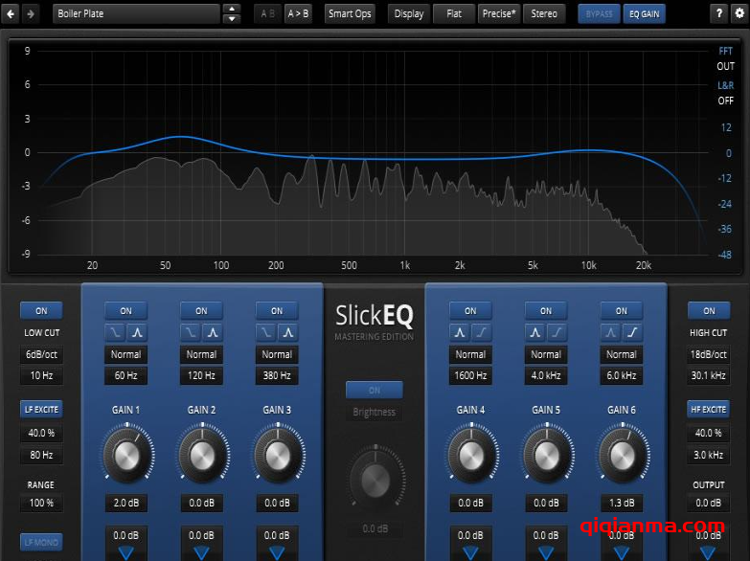
Task: Click the A > B copy button
Action: tap(298, 13)
